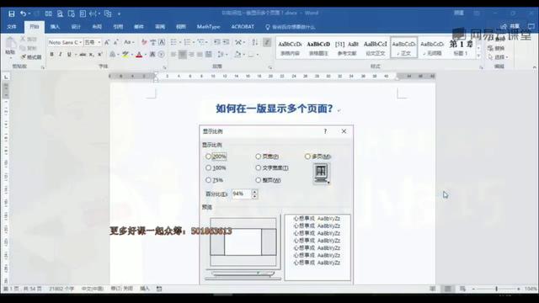Select the 200% zoom radio option
The image size is (539, 303).
pos(216,157)
